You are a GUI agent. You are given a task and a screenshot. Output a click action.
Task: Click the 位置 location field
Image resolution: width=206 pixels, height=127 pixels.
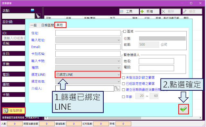click(162, 39)
